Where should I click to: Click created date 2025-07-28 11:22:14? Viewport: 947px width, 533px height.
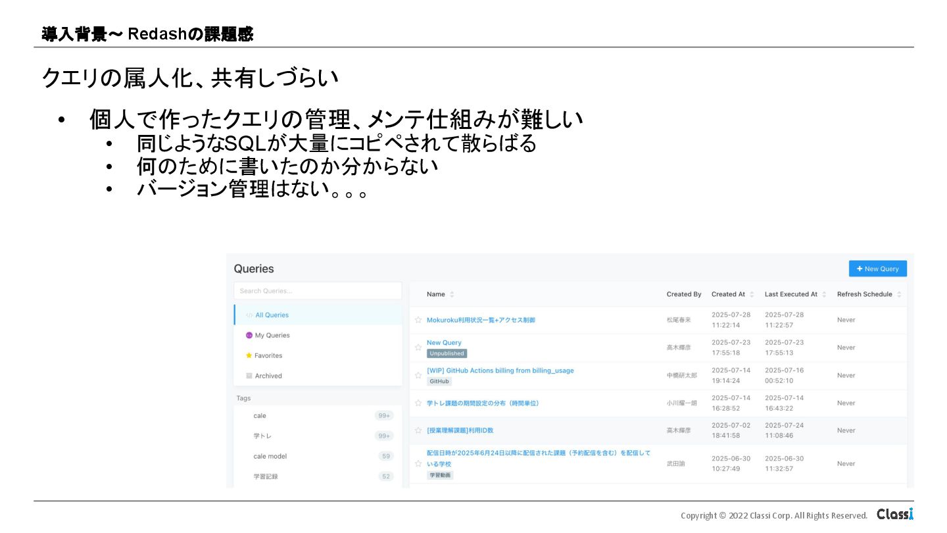pyautogui.click(x=731, y=320)
